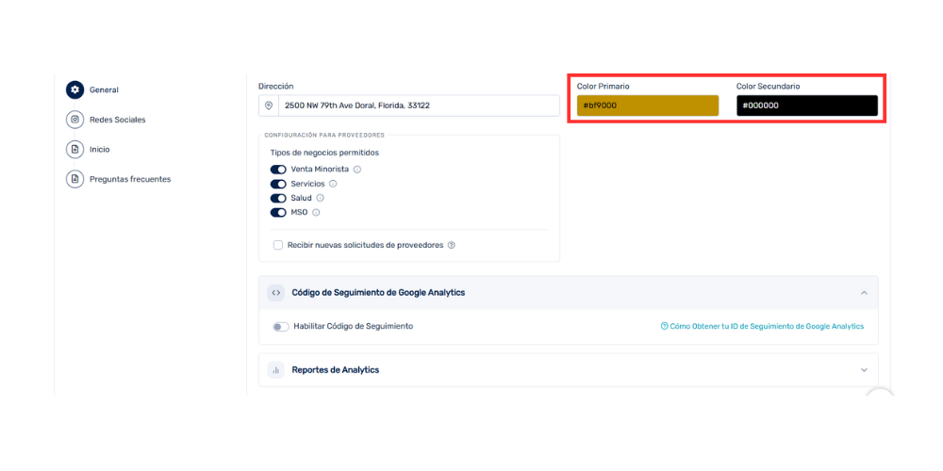943x471 pixels.
Task: Click the Color Primario #bf9000 swatch
Action: tap(648, 106)
